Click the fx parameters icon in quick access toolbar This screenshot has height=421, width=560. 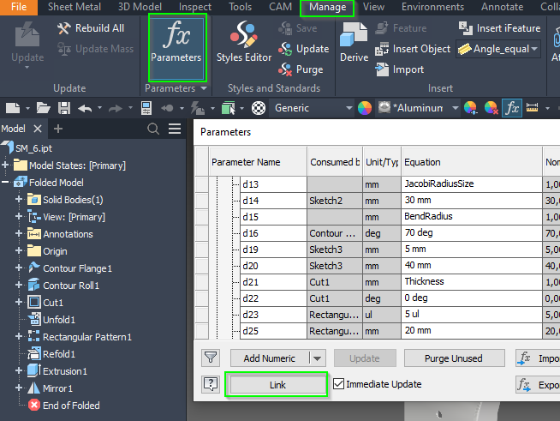tap(512, 108)
